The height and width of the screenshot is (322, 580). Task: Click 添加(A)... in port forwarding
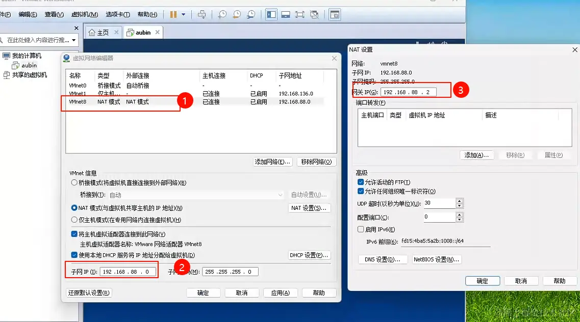[476, 155]
